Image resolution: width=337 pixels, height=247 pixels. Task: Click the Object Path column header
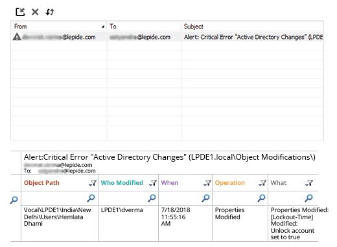coord(60,183)
